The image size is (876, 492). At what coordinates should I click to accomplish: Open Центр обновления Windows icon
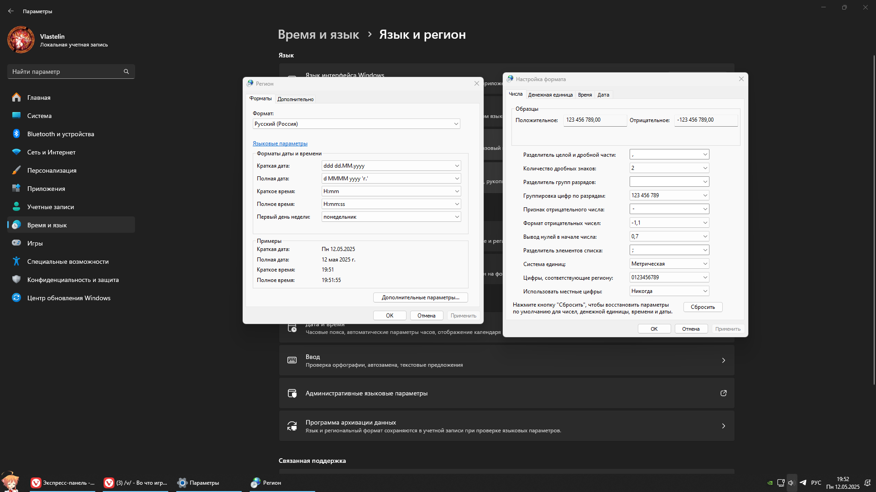tap(16, 298)
